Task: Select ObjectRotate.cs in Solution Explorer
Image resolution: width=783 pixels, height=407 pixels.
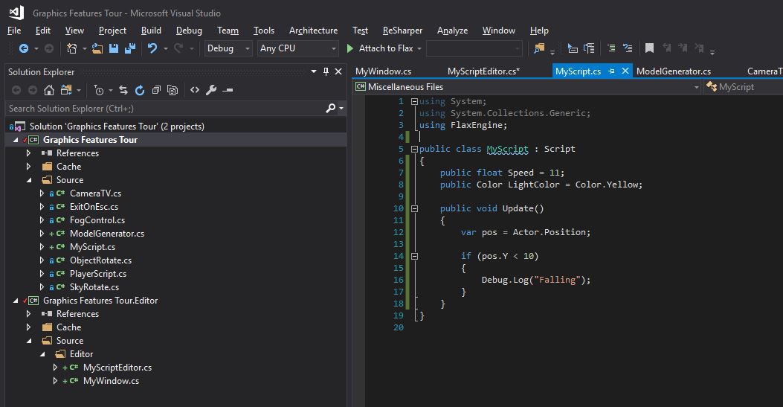Action: (x=101, y=260)
